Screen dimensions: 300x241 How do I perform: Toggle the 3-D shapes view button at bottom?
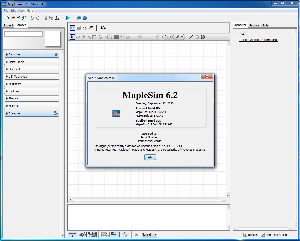(x=82, y=234)
